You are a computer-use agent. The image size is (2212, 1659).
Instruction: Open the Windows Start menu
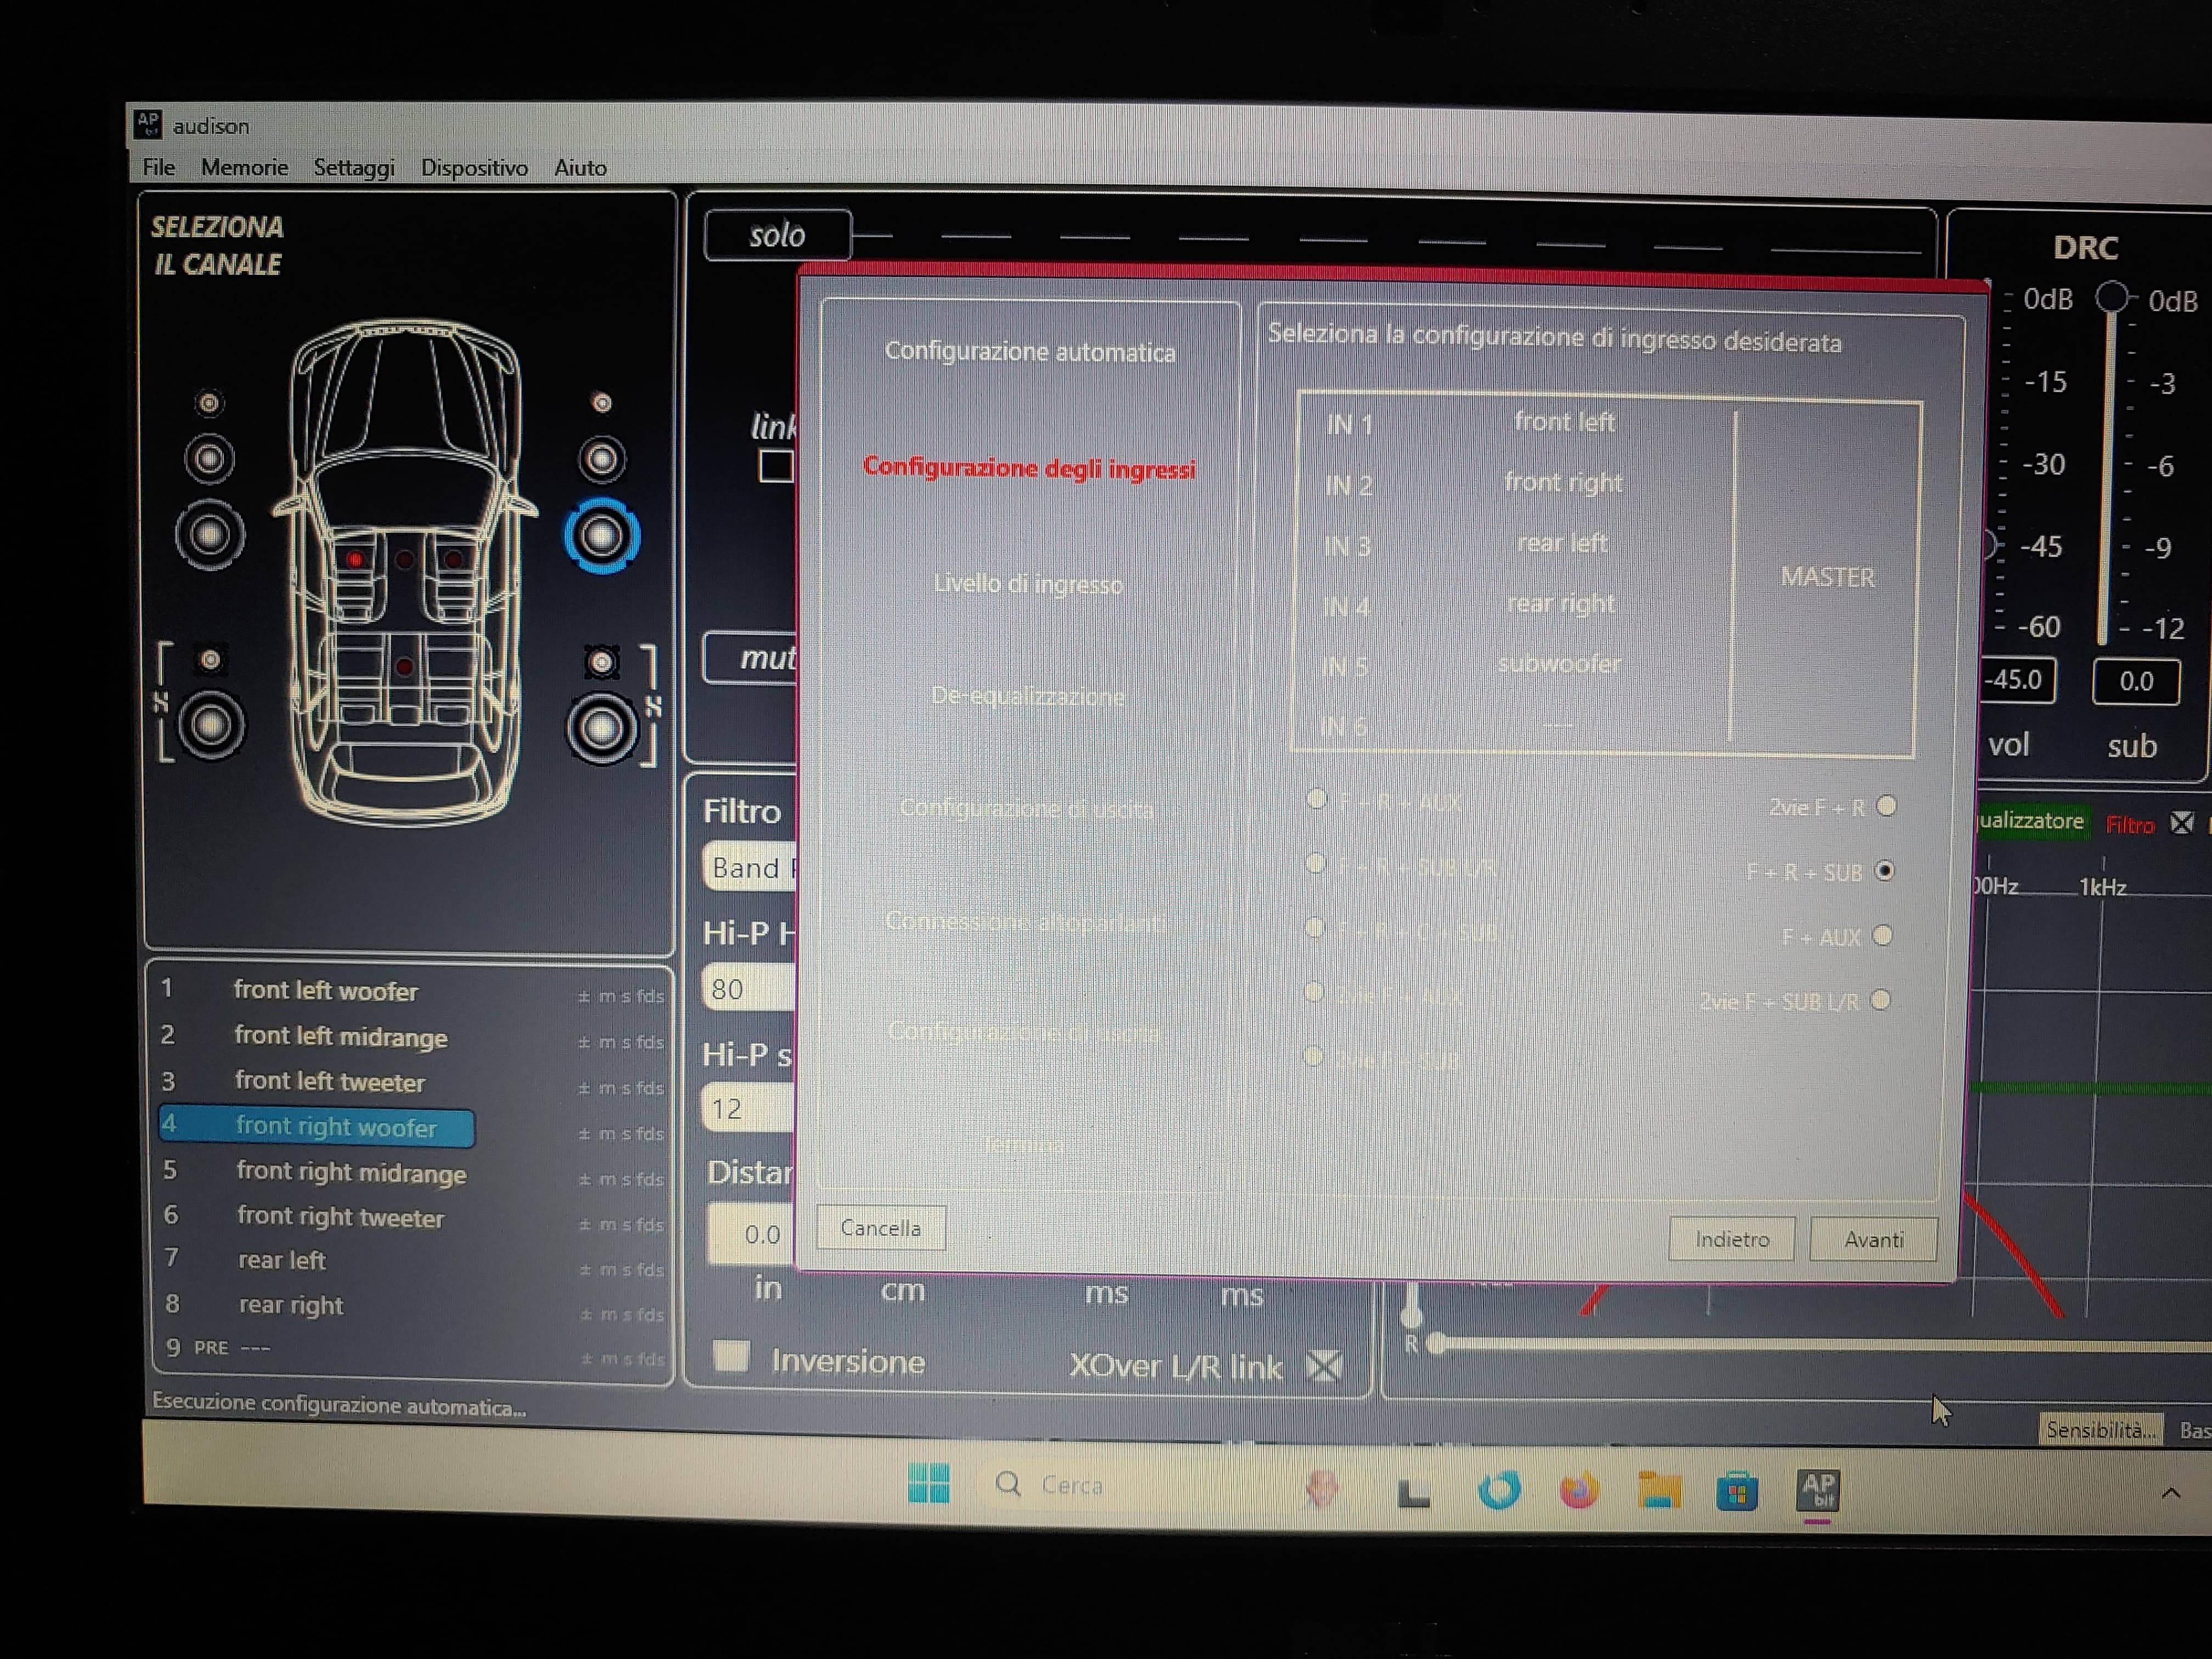pyautogui.click(x=928, y=1482)
